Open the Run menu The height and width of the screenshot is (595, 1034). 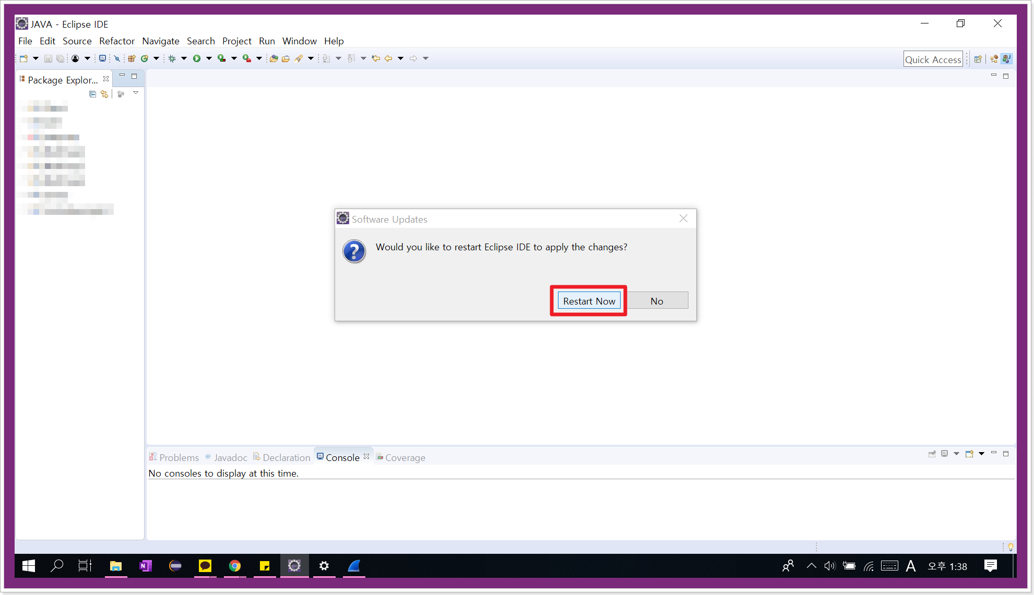(x=267, y=41)
